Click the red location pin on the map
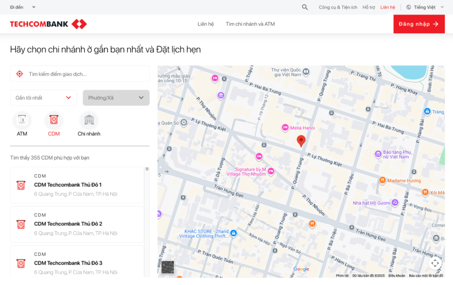 301,141
